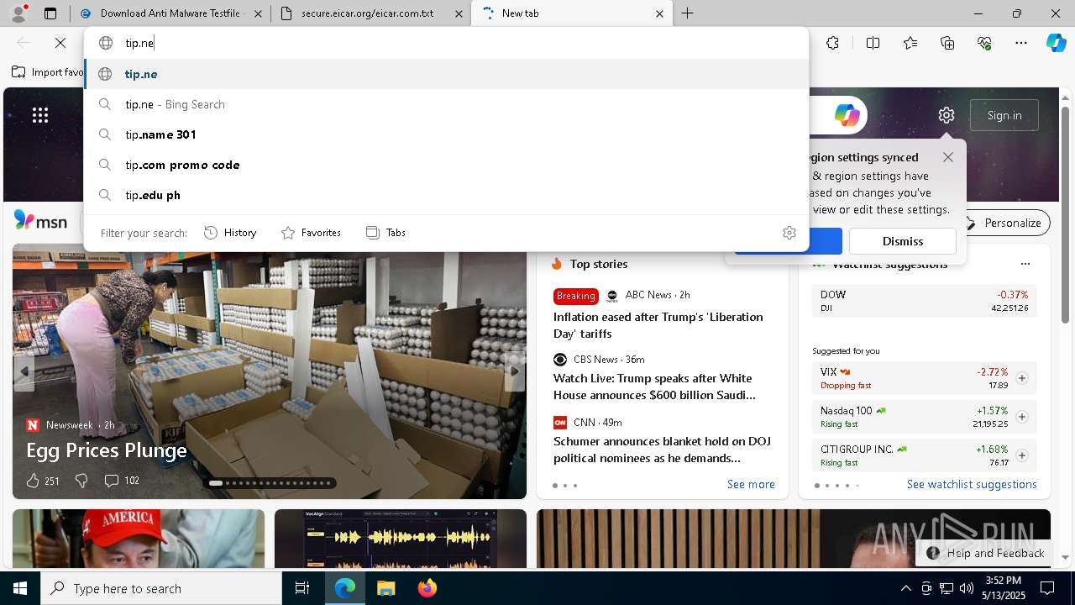This screenshot has height=605, width=1075.
Task: Open MSN app launcher grid
Action: pos(40,115)
